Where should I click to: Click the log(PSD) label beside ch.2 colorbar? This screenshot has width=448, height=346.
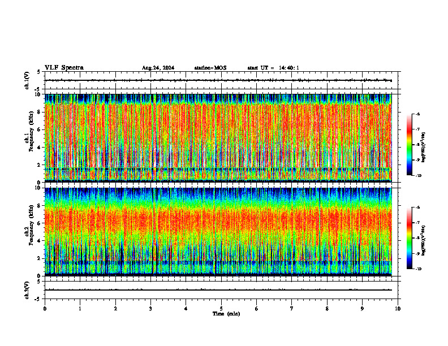pyautogui.click(x=424, y=241)
